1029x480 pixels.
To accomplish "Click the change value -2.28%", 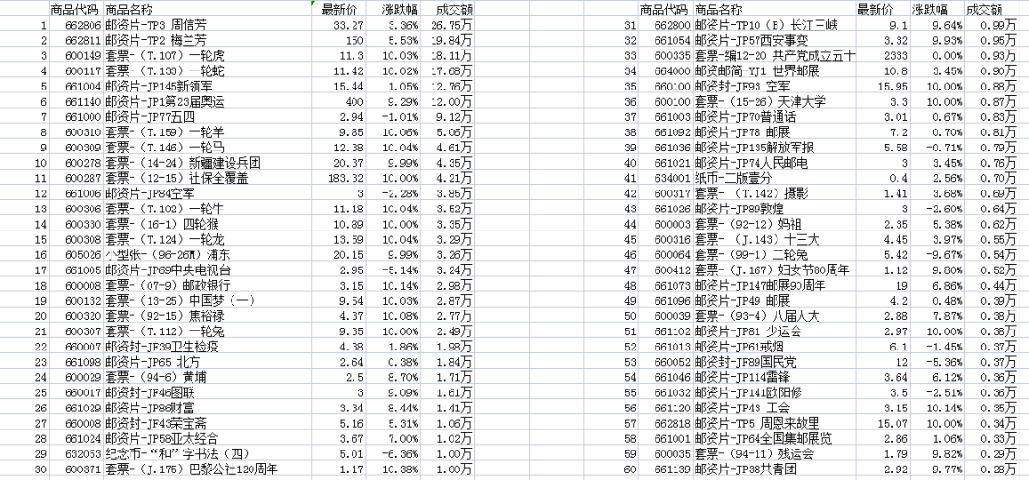I will click(401, 192).
